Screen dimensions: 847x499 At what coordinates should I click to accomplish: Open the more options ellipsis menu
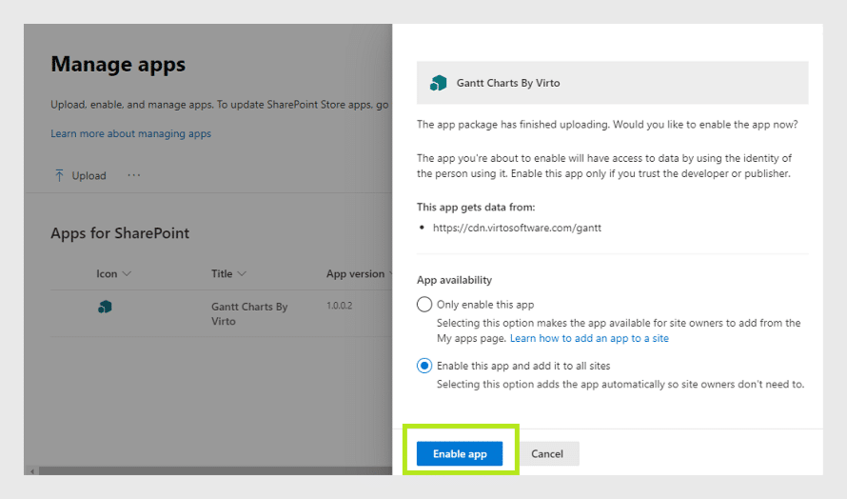point(134,175)
